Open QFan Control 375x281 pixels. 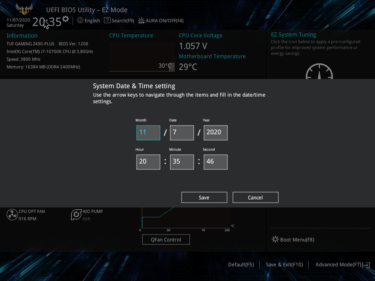166,239
